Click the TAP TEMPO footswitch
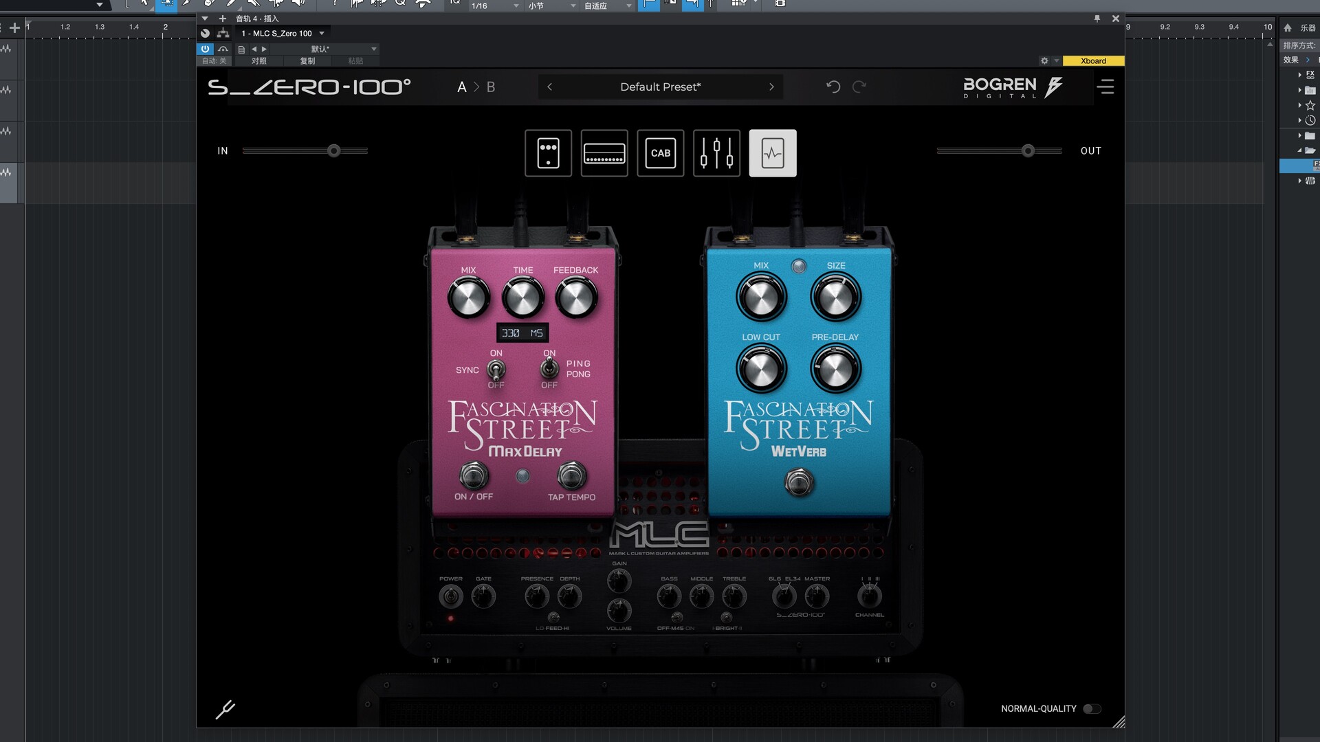The width and height of the screenshot is (1320, 742). coord(571,475)
